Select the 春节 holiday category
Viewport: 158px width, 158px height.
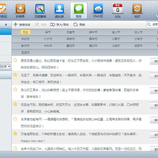[48, 32]
